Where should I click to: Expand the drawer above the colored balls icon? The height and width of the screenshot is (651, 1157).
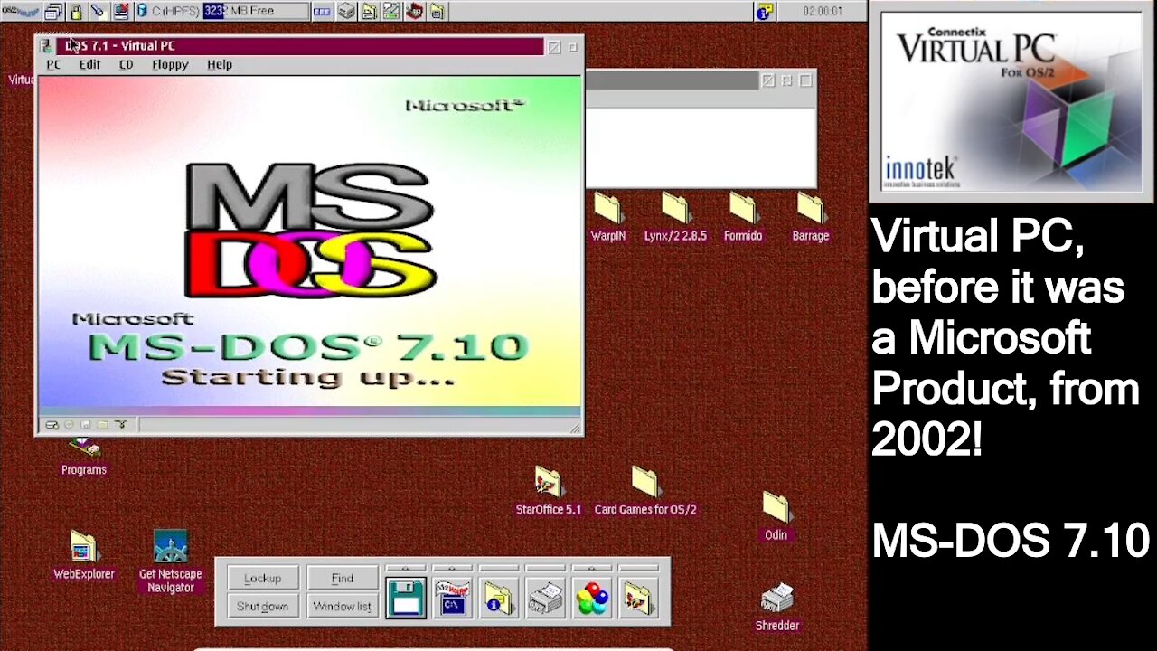point(594,569)
